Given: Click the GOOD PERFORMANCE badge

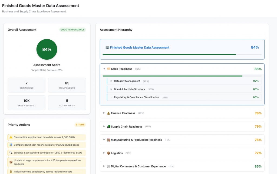Looking at the screenshot, I should [72, 30].
